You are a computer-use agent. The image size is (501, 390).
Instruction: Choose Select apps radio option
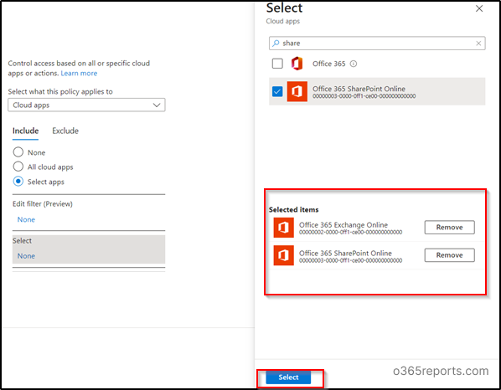pyautogui.click(x=18, y=182)
